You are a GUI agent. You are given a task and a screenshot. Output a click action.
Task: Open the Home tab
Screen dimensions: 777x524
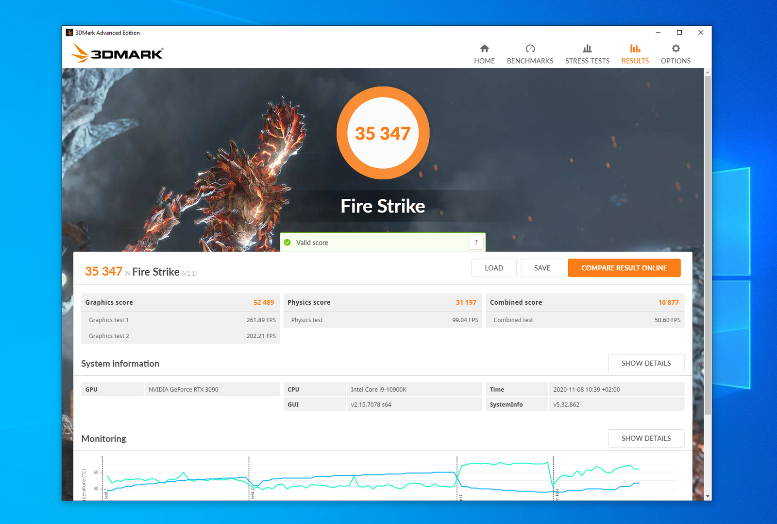coord(484,54)
